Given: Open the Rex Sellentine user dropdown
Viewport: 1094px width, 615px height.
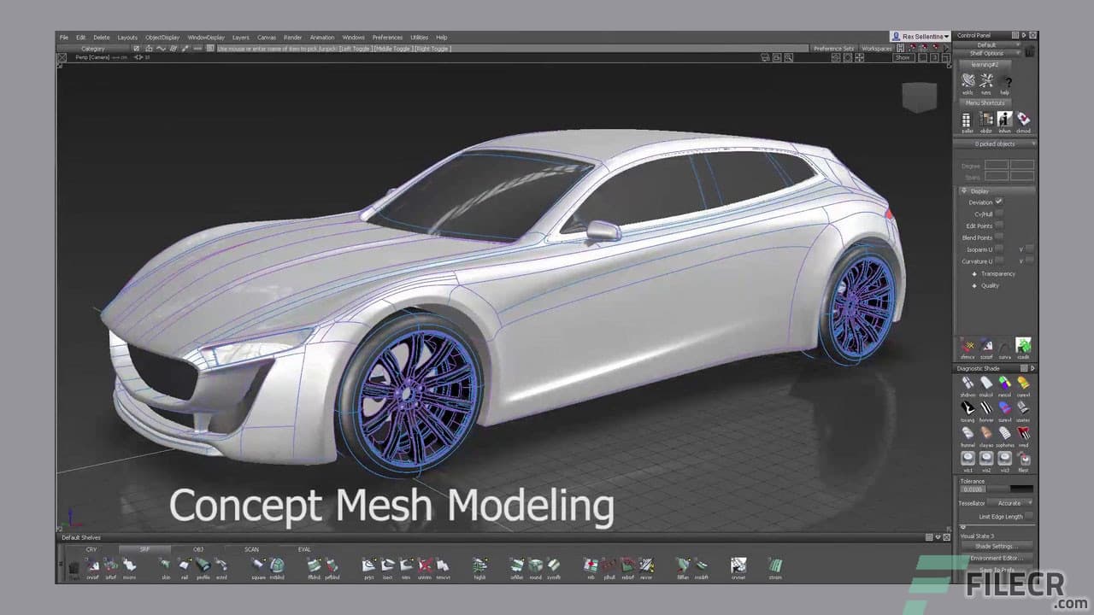Looking at the screenshot, I should pyautogui.click(x=920, y=36).
